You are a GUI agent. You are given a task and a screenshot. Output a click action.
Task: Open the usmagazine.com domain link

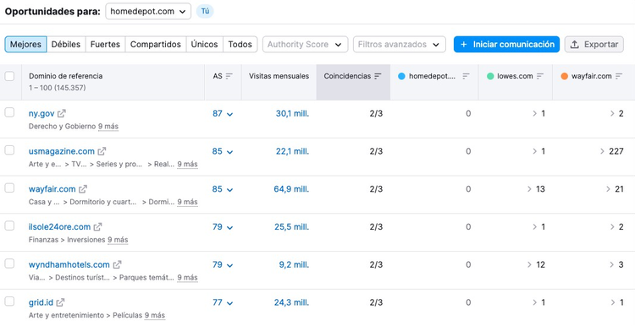pos(62,151)
